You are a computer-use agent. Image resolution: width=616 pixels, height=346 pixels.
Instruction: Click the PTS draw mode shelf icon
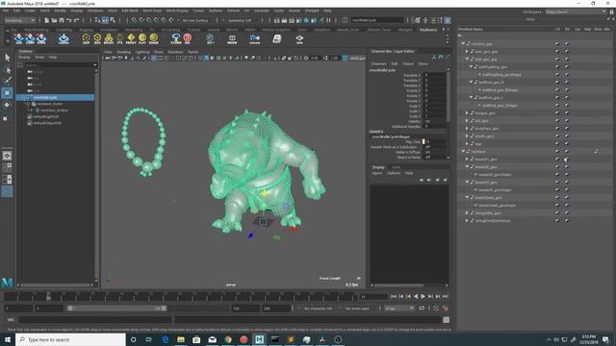[x=119, y=38]
